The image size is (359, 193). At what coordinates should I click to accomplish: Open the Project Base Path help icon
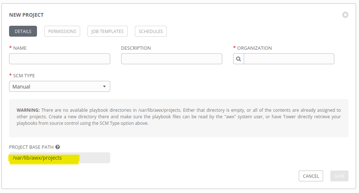(58, 147)
